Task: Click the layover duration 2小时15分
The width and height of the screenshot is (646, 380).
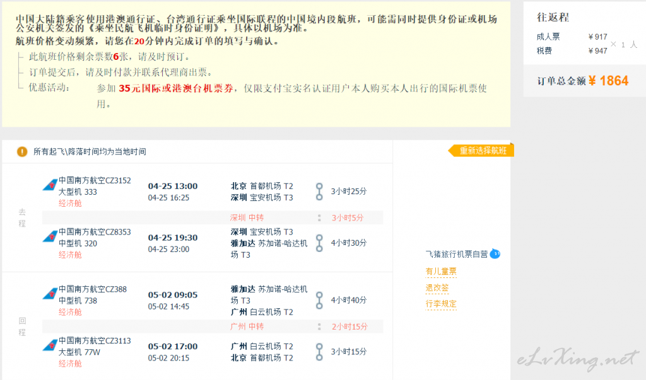Action: coord(349,326)
